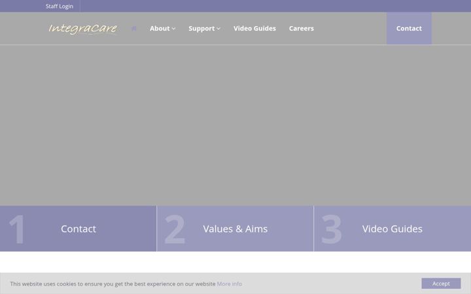Expand the About dropdown menu

[162, 28]
